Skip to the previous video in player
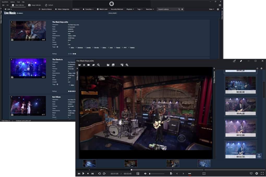The width and height of the screenshot is (266, 177). point(79,173)
